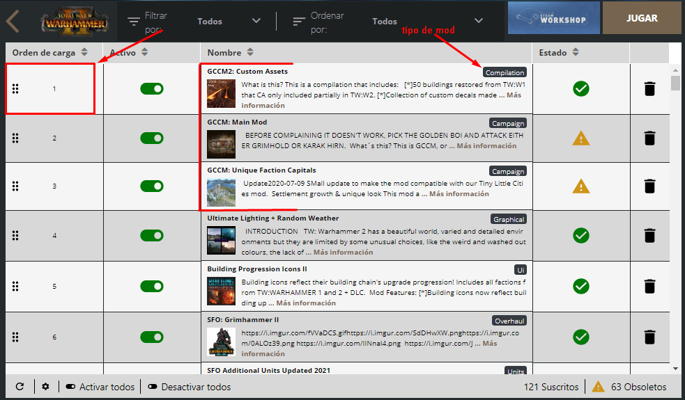Sort by Estado column arrows
685x400 pixels.
click(x=576, y=52)
